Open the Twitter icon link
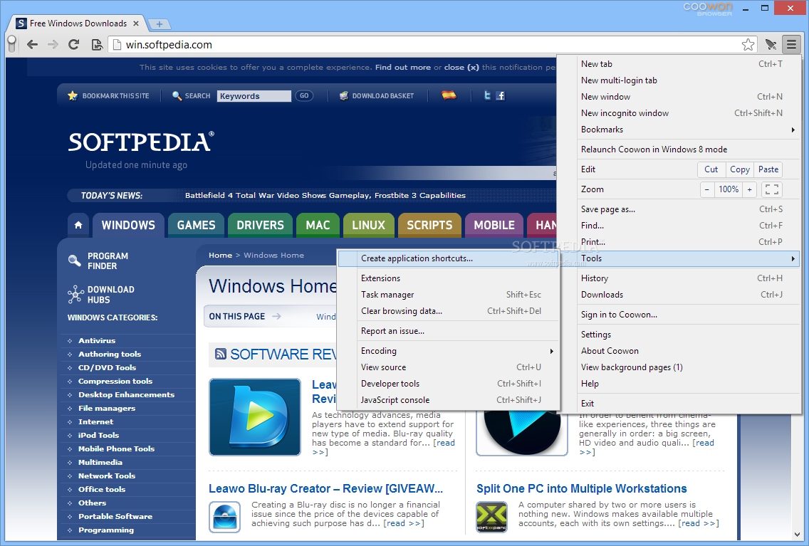This screenshot has height=546, width=809. click(486, 95)
